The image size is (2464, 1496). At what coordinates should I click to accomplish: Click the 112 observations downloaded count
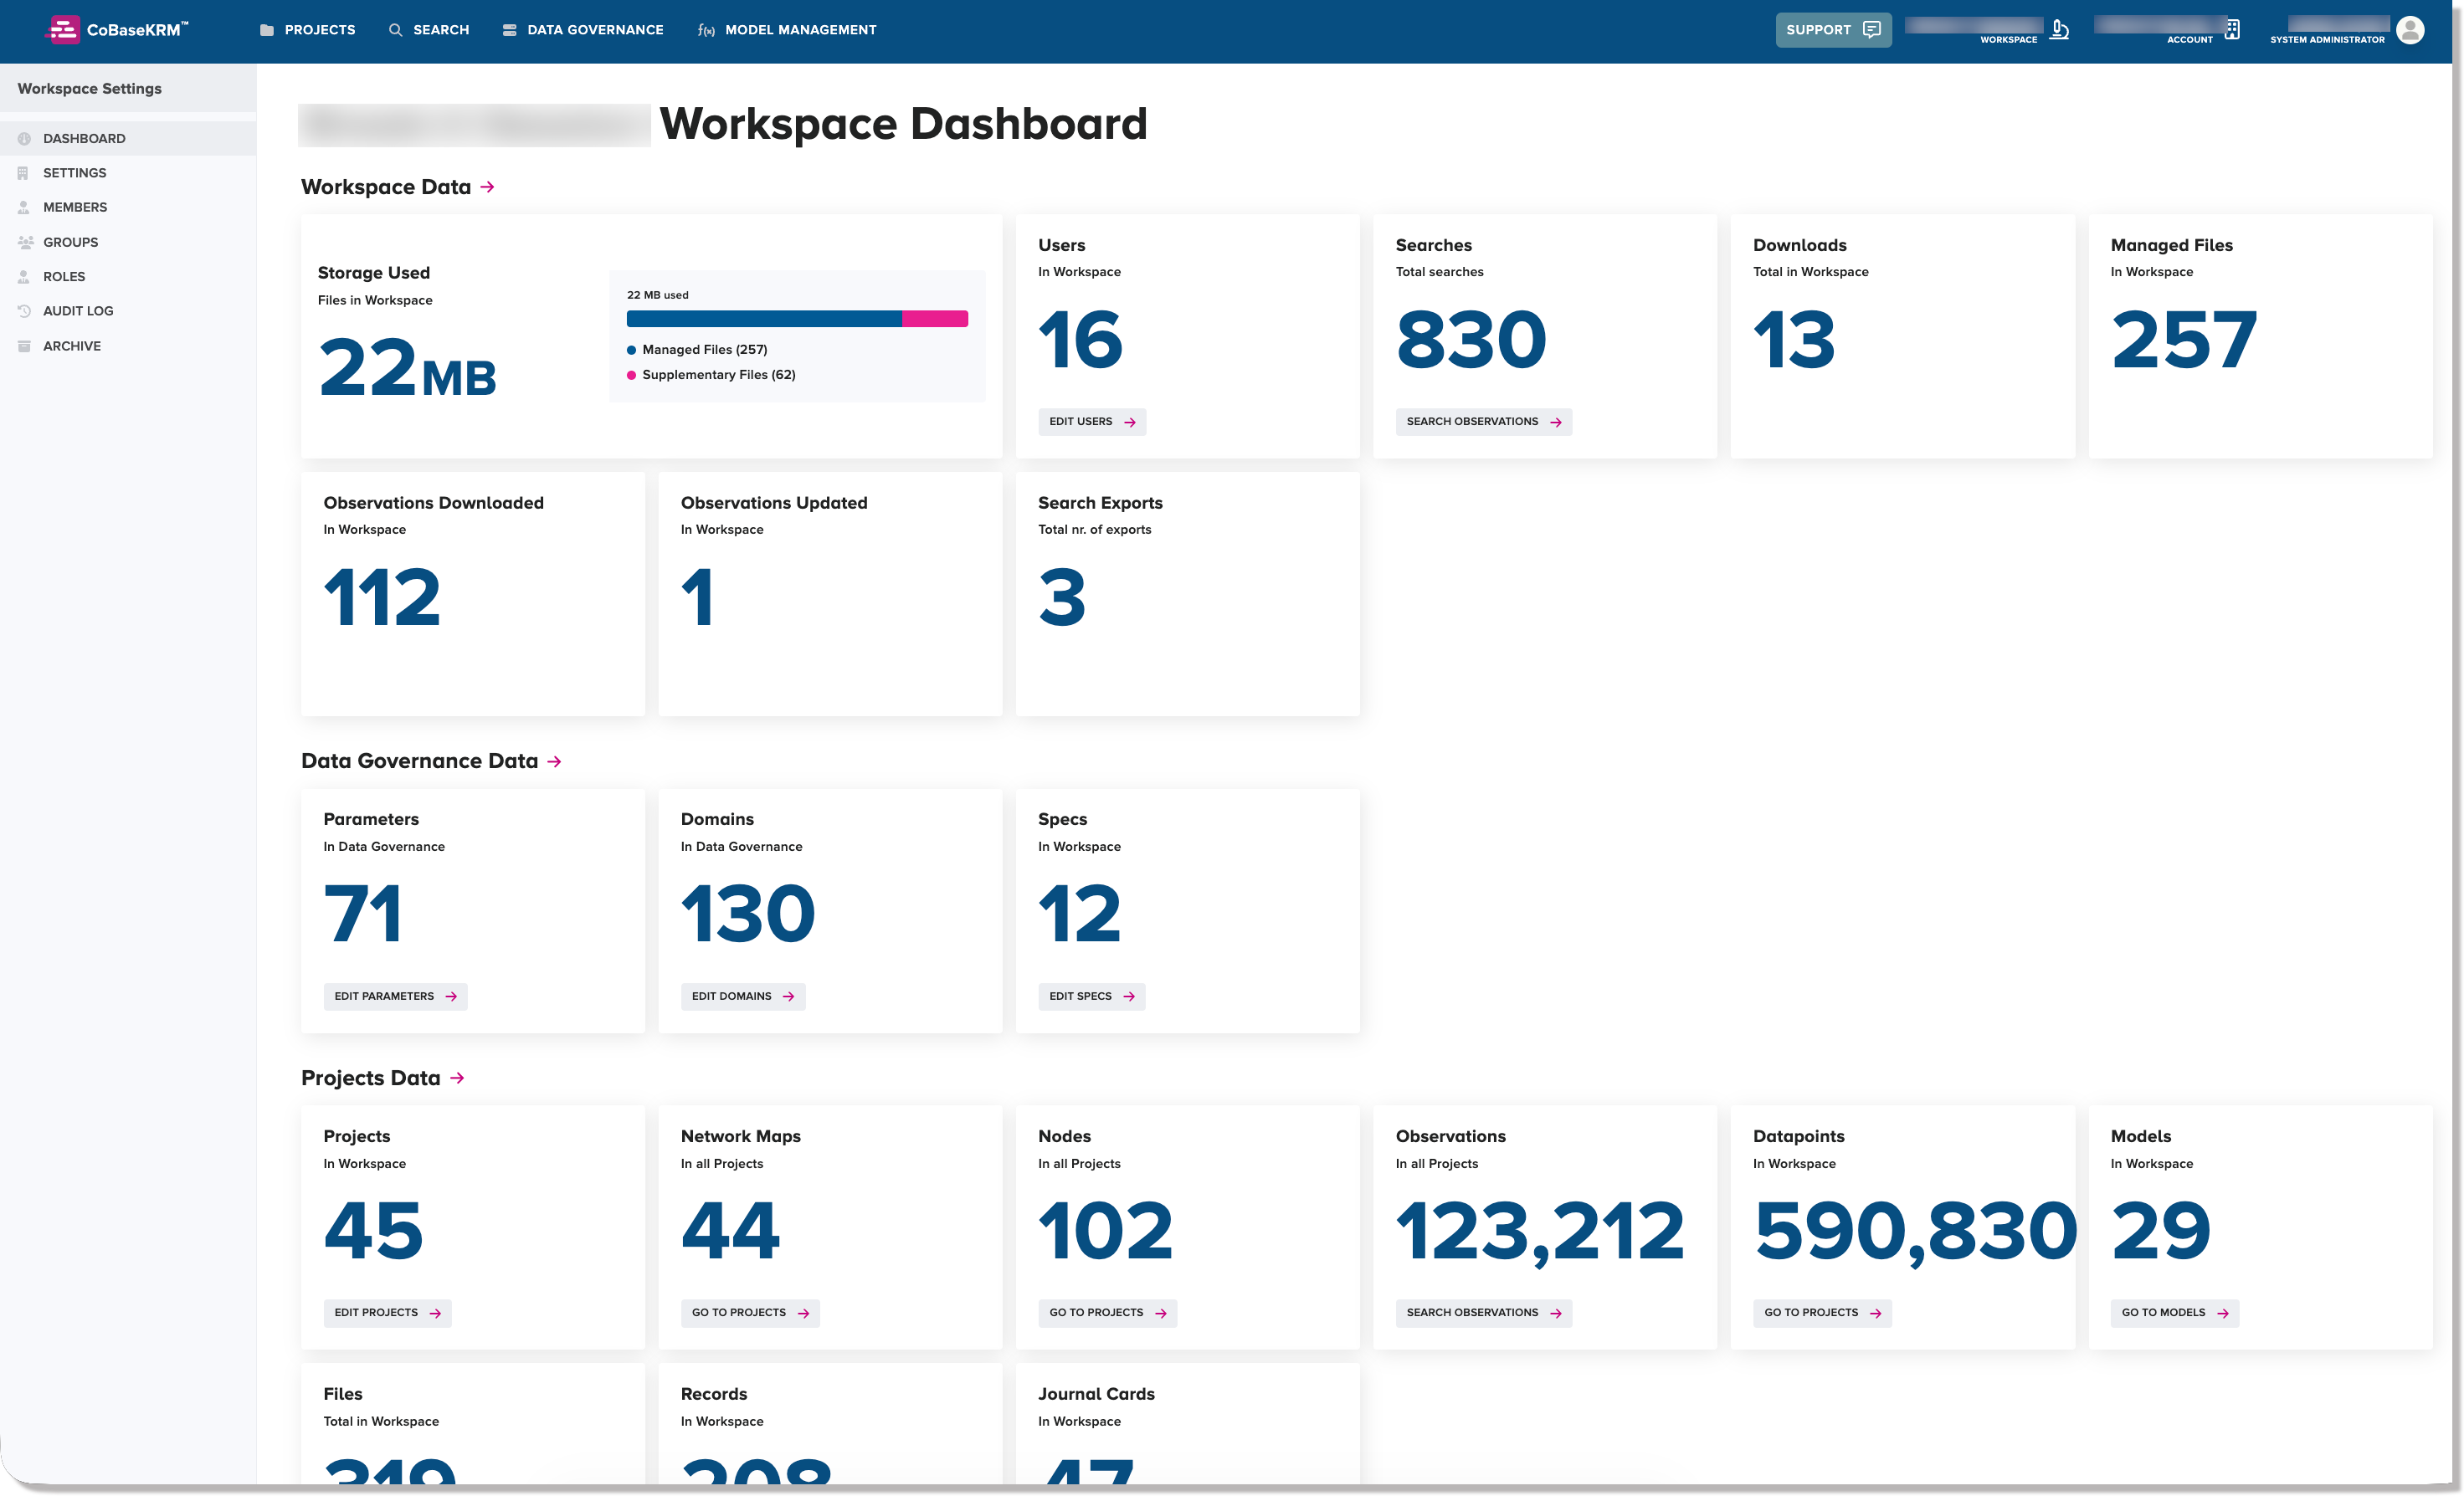[x=382, y=598]
